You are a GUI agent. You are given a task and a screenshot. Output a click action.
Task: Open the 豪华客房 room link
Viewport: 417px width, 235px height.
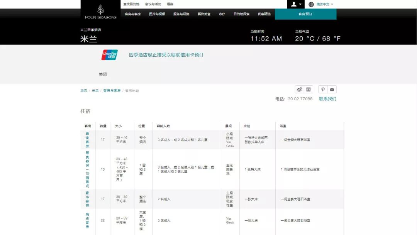pos(87,199)
